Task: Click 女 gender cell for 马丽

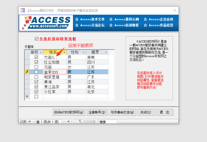Action: click(x=76, y=67)
